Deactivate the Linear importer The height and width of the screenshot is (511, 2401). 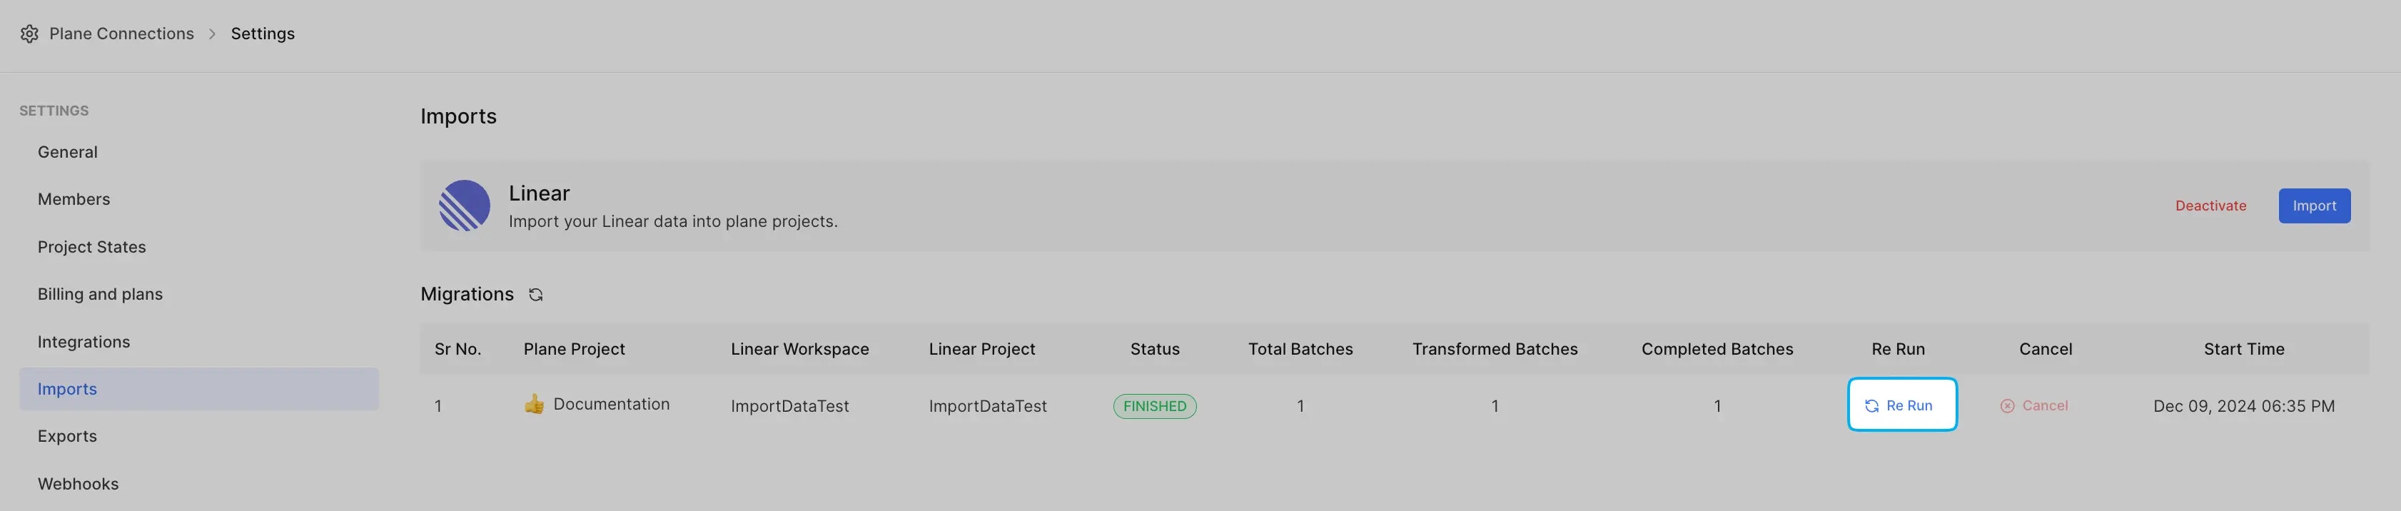click(x=2210, y=206)
